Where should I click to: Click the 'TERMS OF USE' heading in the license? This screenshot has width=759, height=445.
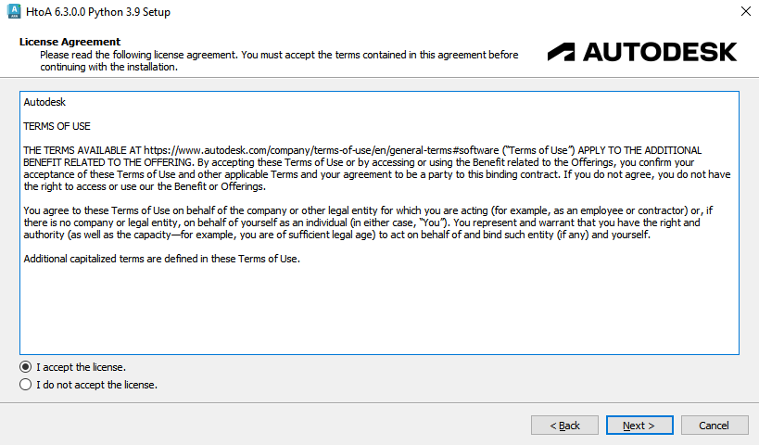click(x=57, y=126)
